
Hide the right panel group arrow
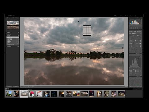click(143, 53)
